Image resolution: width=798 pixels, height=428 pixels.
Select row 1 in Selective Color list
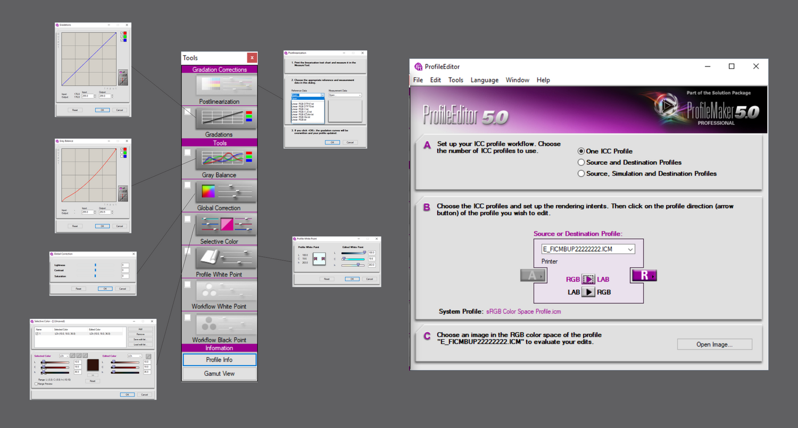(x=79, y=334)
